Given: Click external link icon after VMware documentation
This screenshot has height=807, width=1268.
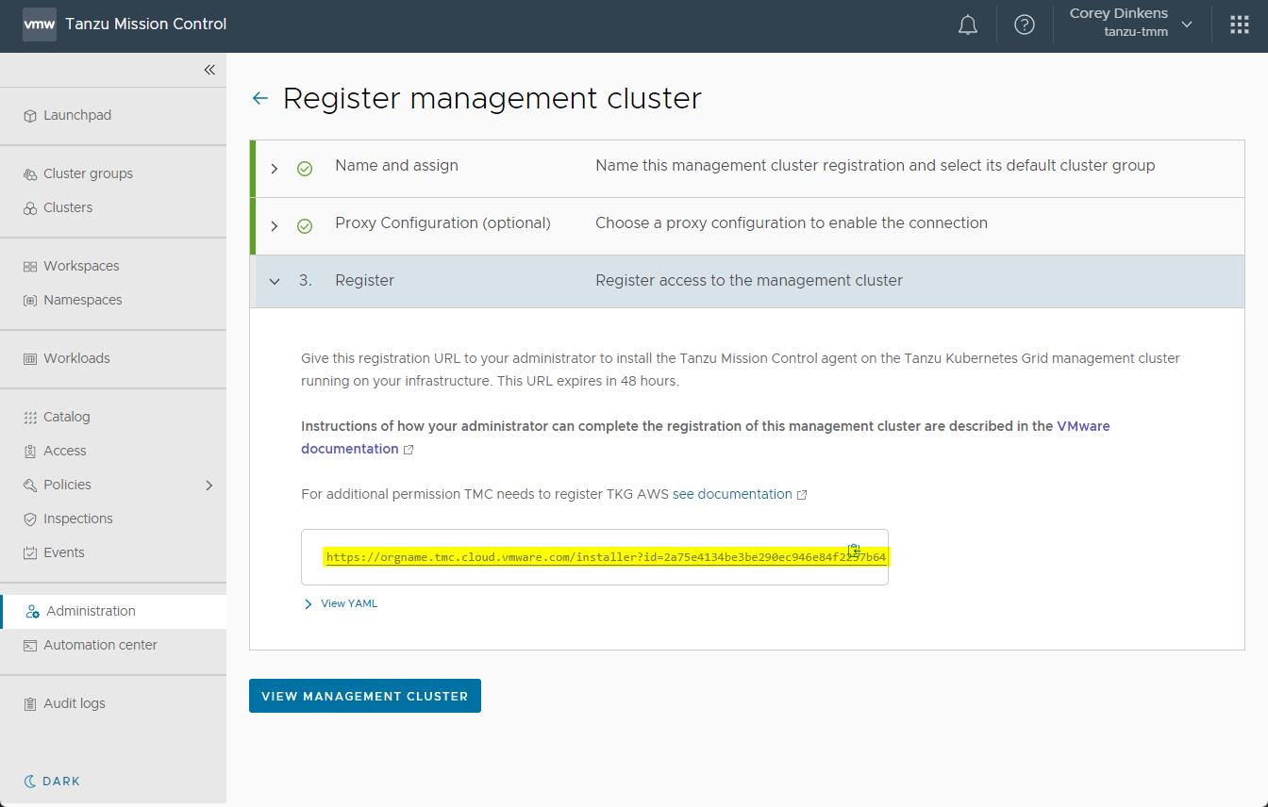Looking at the screenshot, I should (x=409, y=450).
